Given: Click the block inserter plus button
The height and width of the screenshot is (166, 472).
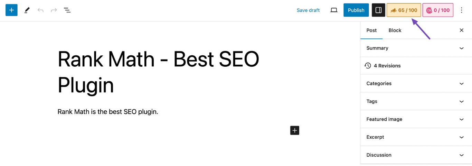Looking at the screenshot, I should point(11,10).
